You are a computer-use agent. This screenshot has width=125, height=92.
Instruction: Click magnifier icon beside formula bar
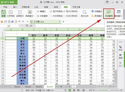[27, 26]
